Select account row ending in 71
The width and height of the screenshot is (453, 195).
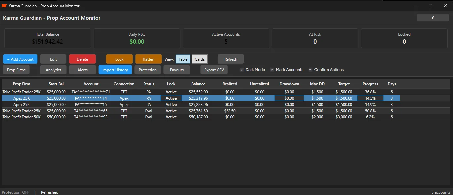pos(201,92)
